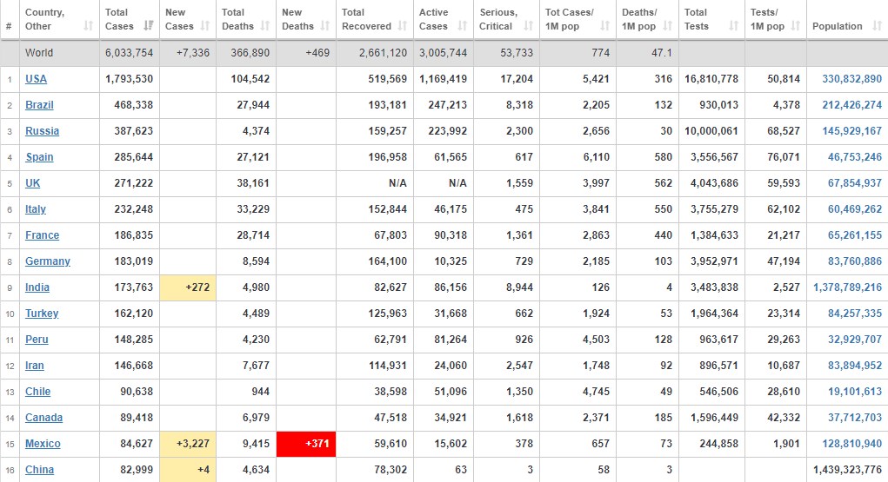The image size is (888, 482).
Task: Sort by New Deaths arrow icon
Action: coord(325,26)
